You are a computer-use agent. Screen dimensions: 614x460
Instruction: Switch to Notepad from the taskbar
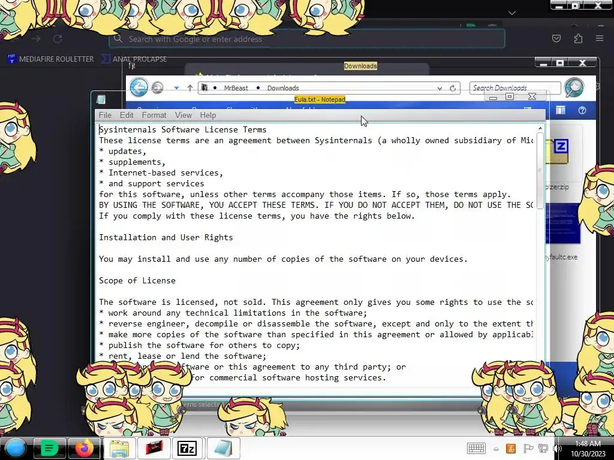click(x=223, y=448)
